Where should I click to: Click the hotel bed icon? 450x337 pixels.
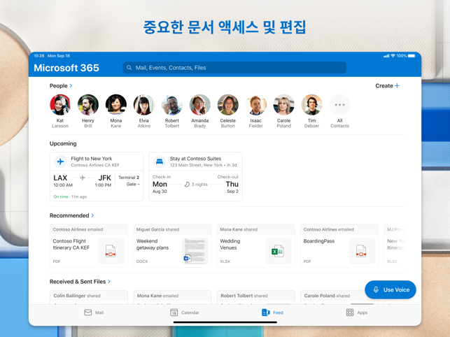[x=160, y=162]
